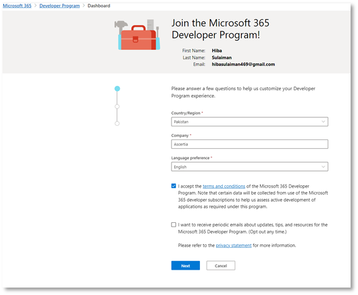Open the privacy statement link
This screenshot has height=295, width=358.
point(233,246)
